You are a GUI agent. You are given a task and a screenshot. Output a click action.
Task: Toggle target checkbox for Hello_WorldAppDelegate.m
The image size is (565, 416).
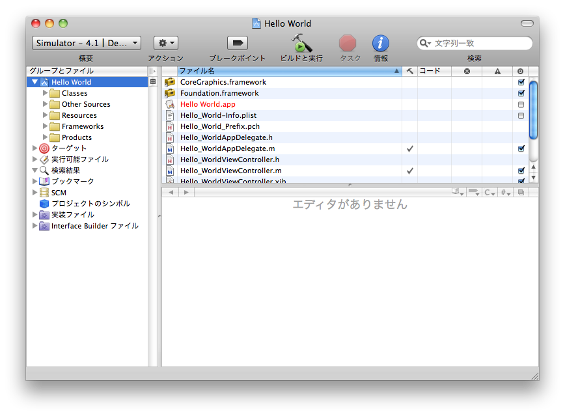521,149
